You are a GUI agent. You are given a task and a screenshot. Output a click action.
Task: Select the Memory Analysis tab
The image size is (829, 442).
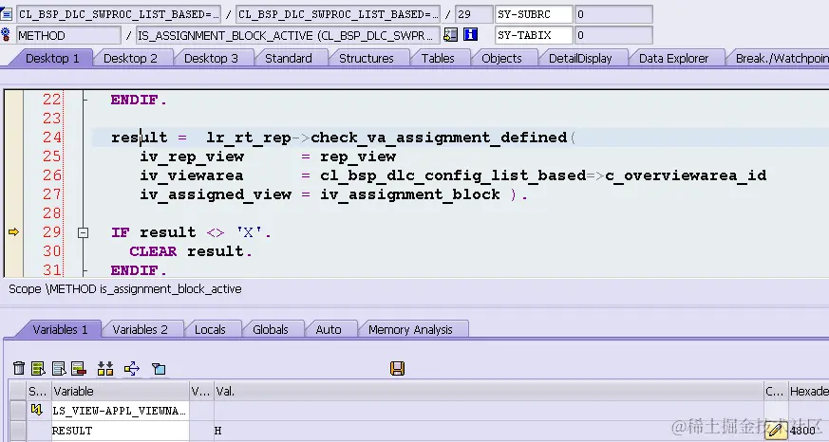pyautogui.click(x=410, y=329)
